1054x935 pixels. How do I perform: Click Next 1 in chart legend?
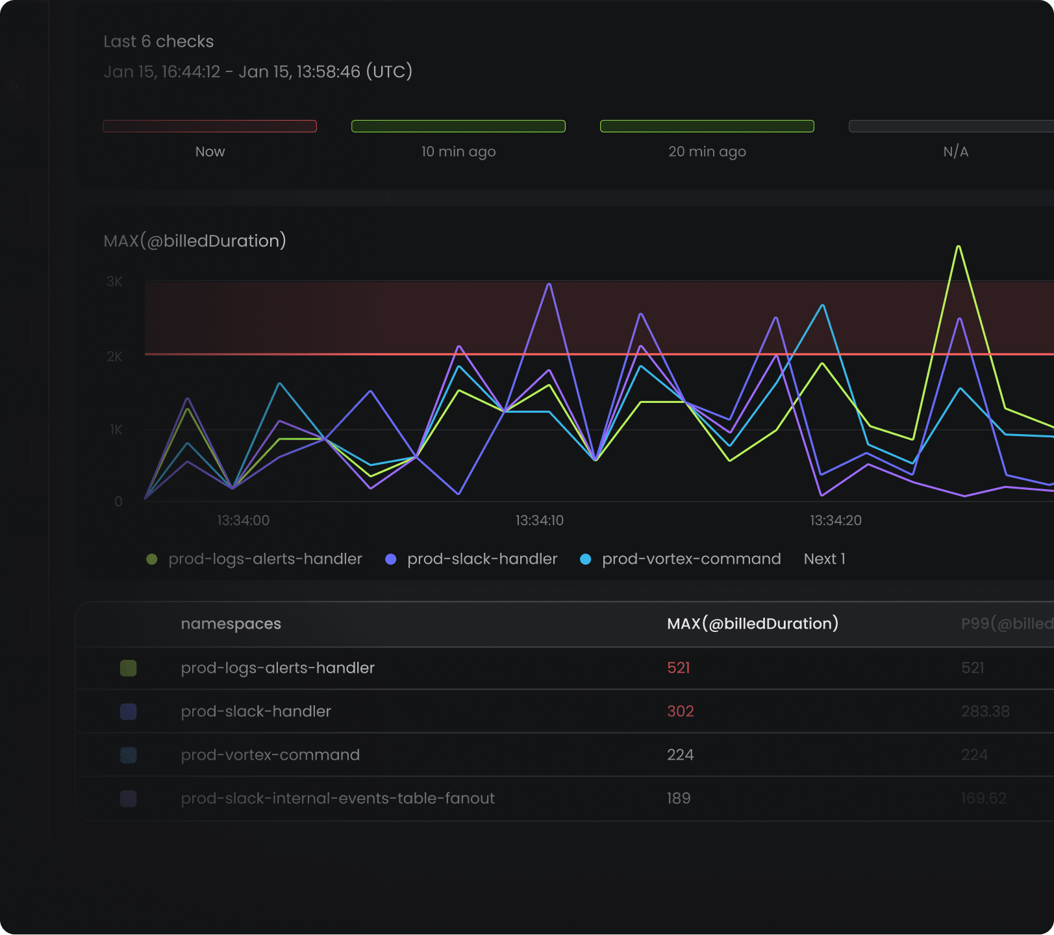point(824,559)
